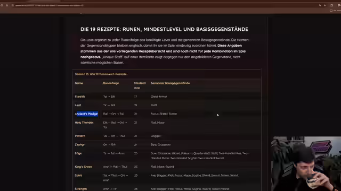Click the Name column header
This screenshot has height=191, width=341.
pyautogui.click(x=79, y=83)
